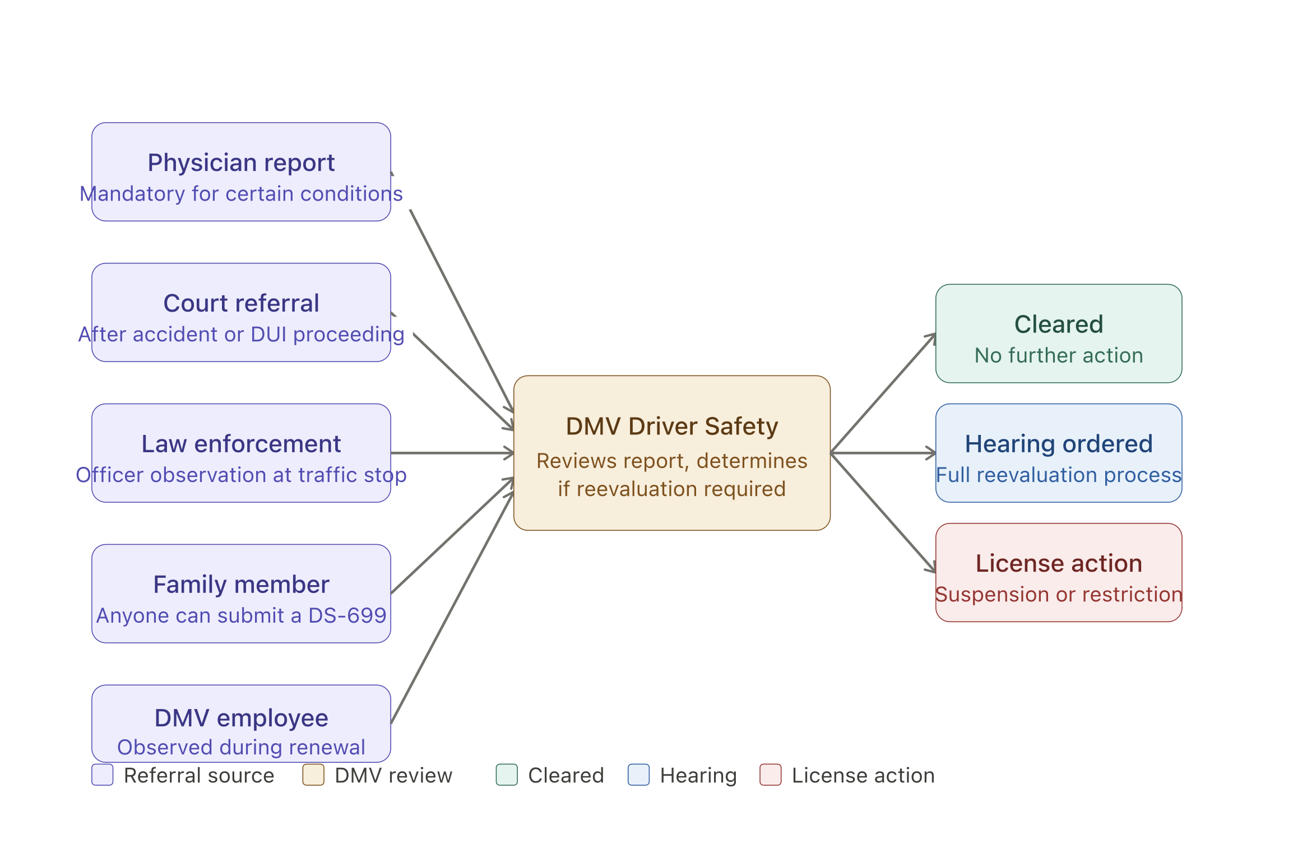1307x862 pixels.
Task: Click the Cleared outcome box
Action: click(x=1058, y=333)
